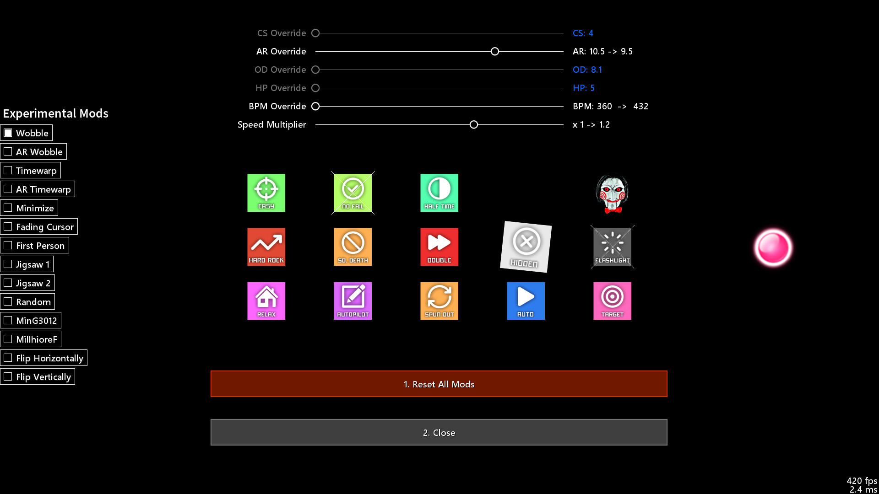Enable the Spun Out mod
This screenshot has width=879, height=494.
439,301
